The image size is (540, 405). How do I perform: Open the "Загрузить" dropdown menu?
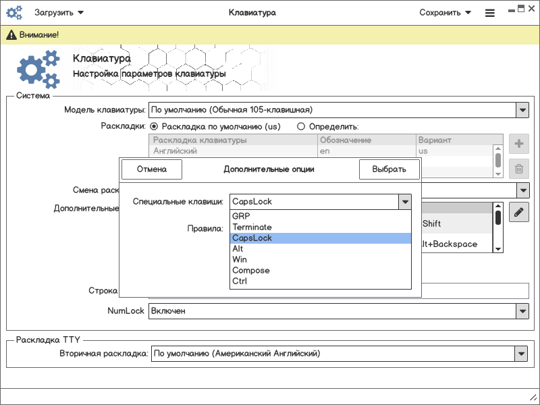click(x=59, y=12)
